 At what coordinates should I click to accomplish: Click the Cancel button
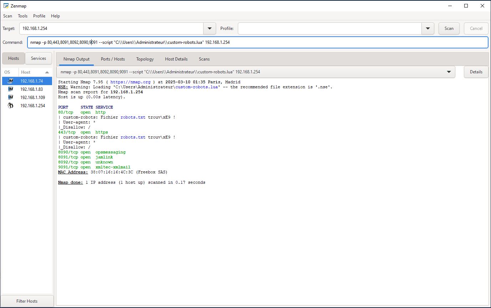[476, 28]
